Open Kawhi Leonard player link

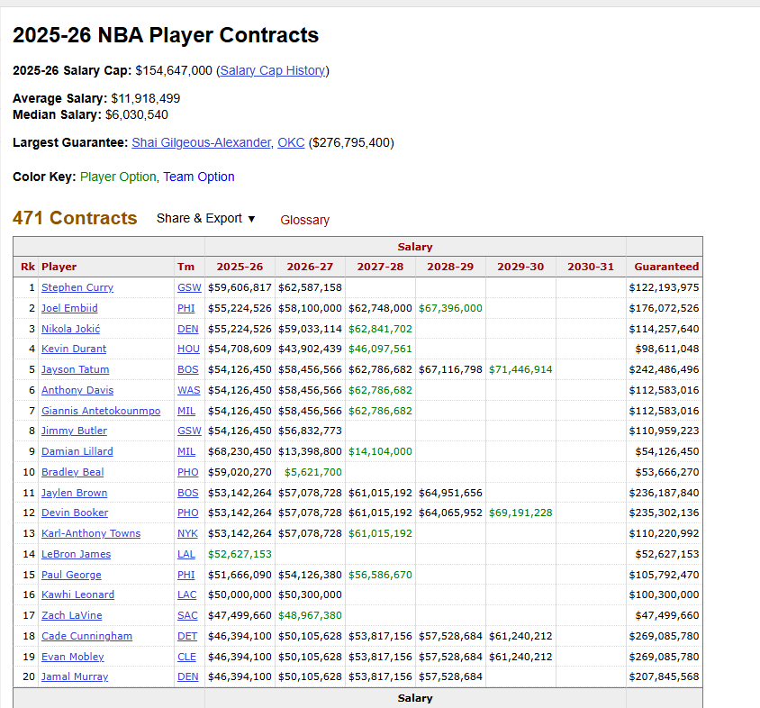coord(78,595)
